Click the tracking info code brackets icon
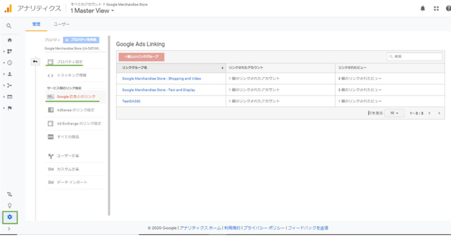Viewport: 451px width, 237px height. click(50, 76)
